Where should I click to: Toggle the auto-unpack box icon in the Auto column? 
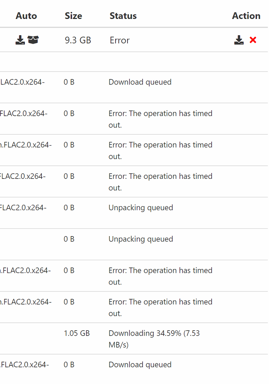(x=33, y=39)
